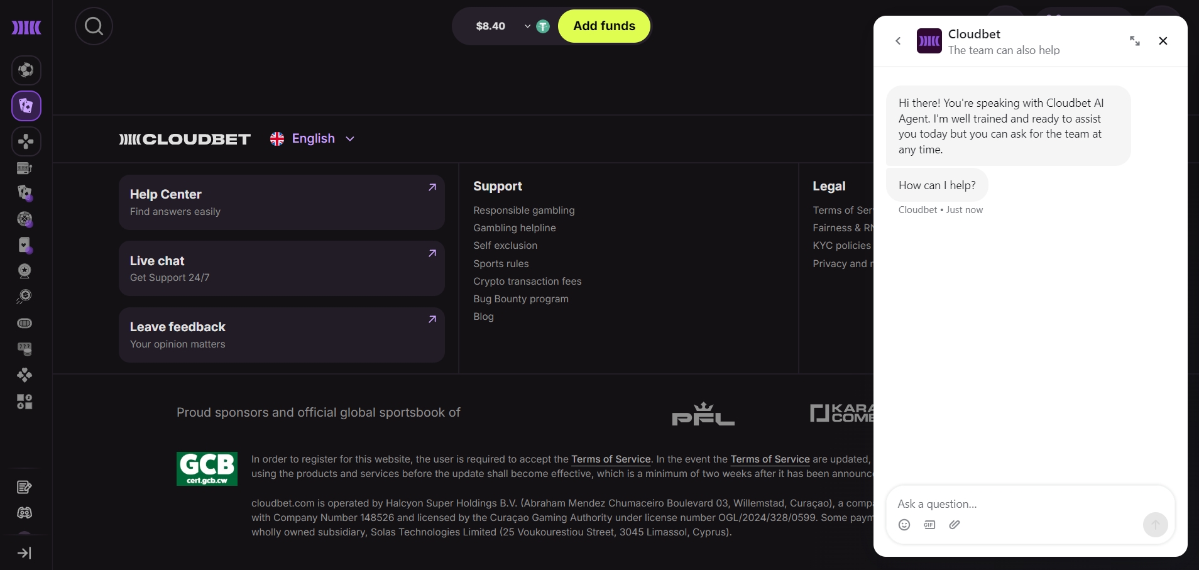1199x570 pixels.
Task: Open the Bug Bounty program link
Action: (x=521, y=299)
